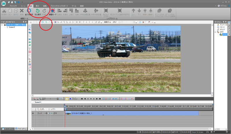Image resolution: width=231 pixels, height=134 pixels.
Task: Open the プロジェクト ribbon tab
Action: (x=13, y=6)
